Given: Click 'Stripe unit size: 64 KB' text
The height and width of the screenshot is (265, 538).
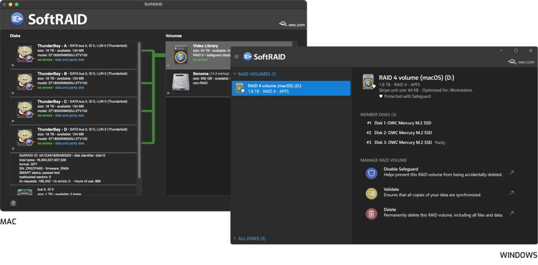Looking at the screenshot, I should click(399, 90).
